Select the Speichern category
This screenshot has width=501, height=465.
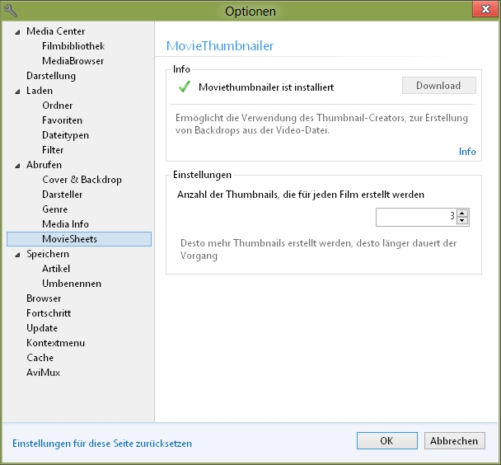coord(48,254)
